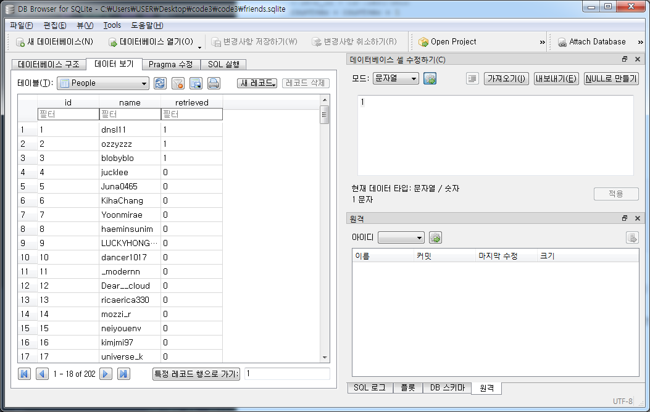The width and height of the screenshot is (650, 412).
Task: Switch to Database Structure (데이터베이스 구조) tab
Action: coord(49,65)
